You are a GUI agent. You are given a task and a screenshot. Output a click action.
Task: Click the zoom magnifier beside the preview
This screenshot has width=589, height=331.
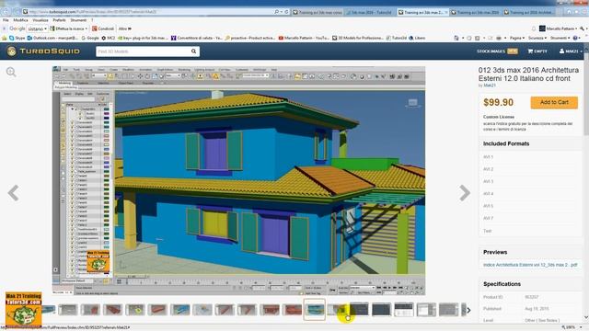[x=11, y=72]
